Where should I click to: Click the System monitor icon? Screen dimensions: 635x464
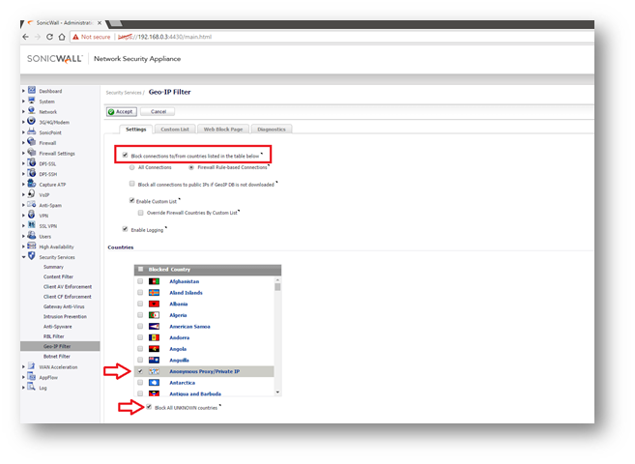[32, 101]
